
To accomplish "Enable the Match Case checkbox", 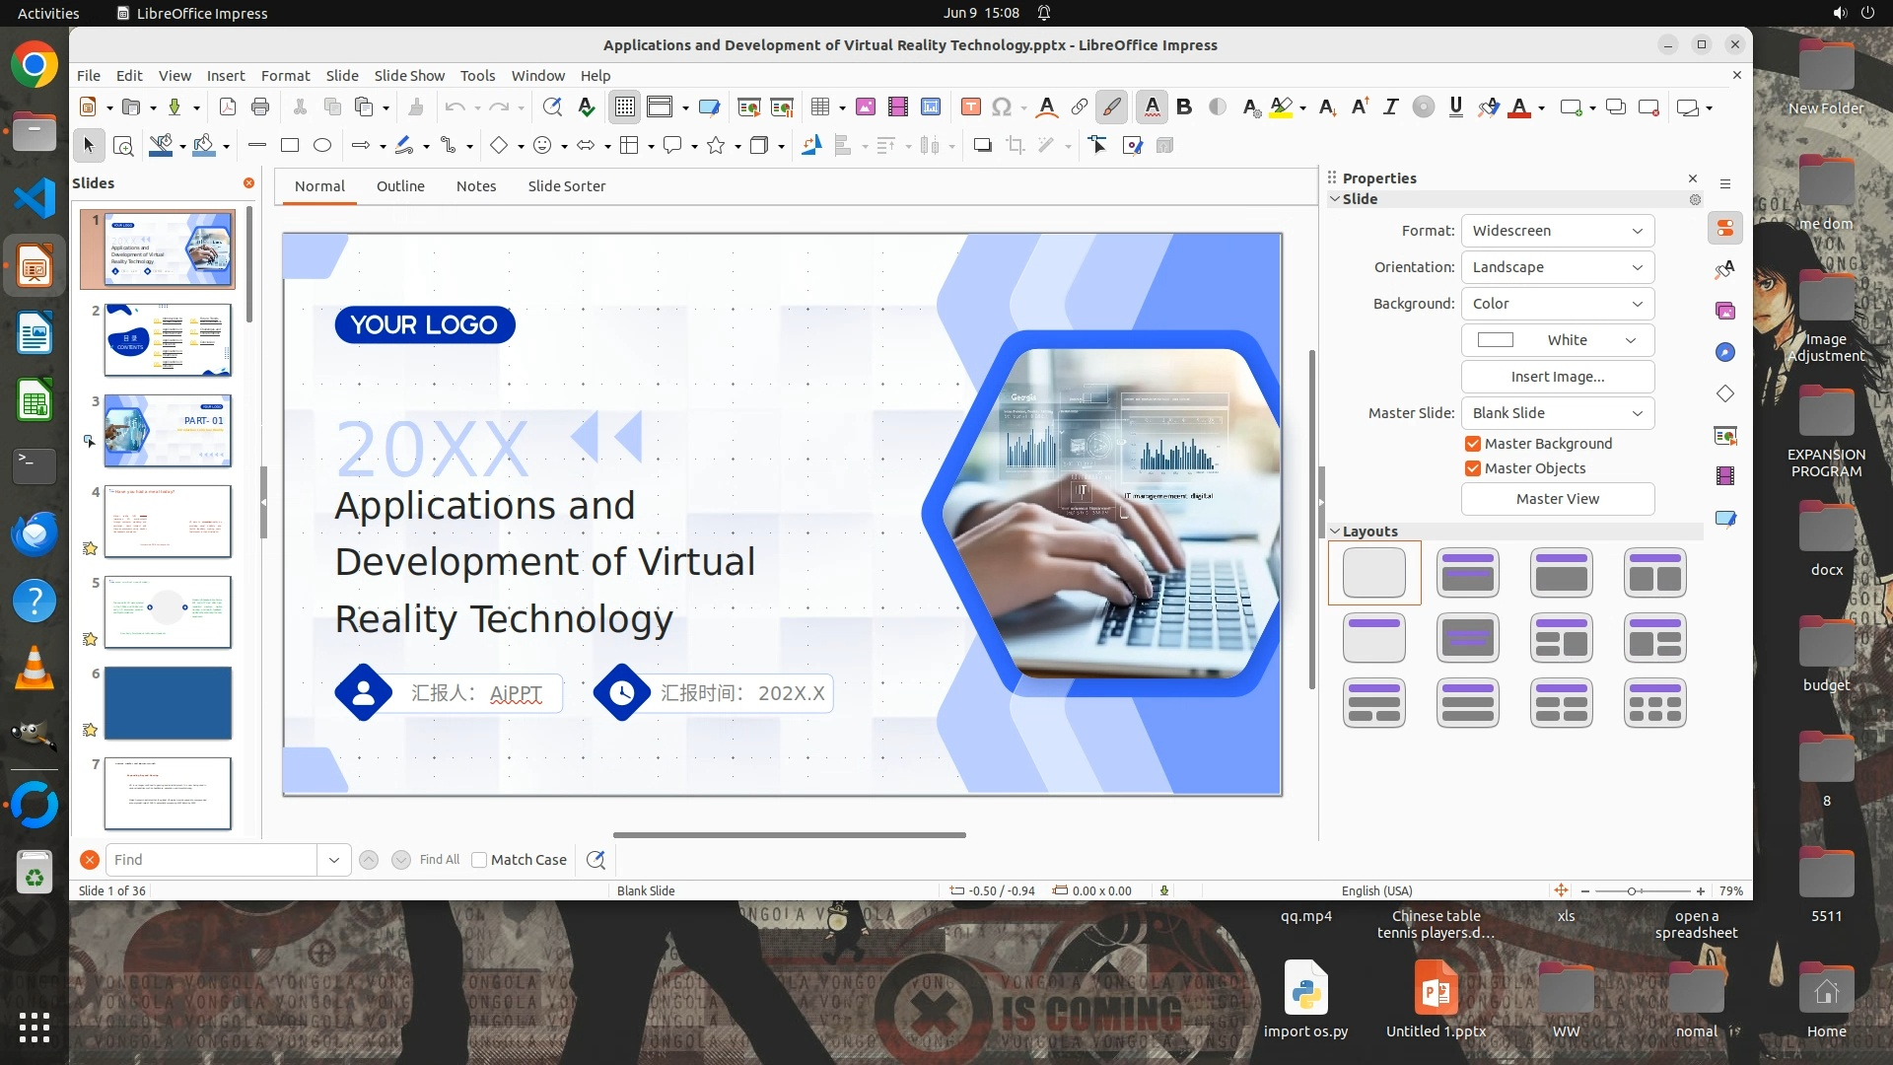I will (x=479, y=860).
